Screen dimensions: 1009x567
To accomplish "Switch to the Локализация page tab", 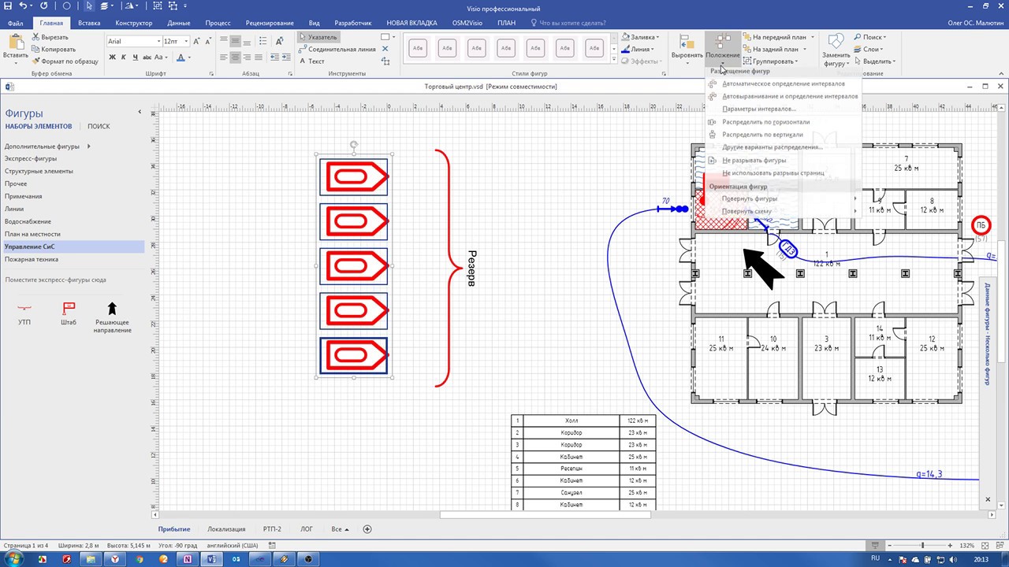I will pos(226,529).
